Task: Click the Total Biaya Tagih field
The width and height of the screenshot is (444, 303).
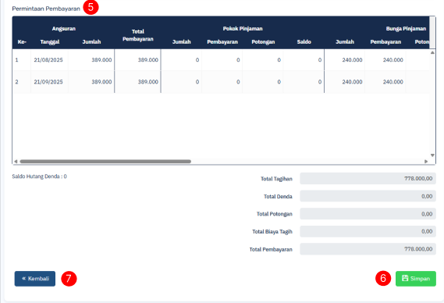Action: click(x=368, y=232)
